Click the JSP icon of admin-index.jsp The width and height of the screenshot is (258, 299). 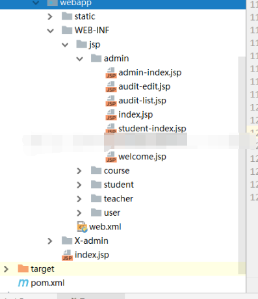click(x=111, y=73)
